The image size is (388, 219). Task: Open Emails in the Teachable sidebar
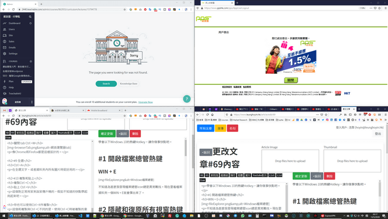pos(12,48)
